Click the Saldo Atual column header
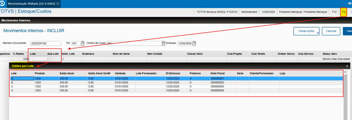The height and width of the screenshot is (120, 352). (67, 73)
